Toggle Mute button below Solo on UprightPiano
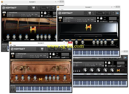 [x=98, y=21]
